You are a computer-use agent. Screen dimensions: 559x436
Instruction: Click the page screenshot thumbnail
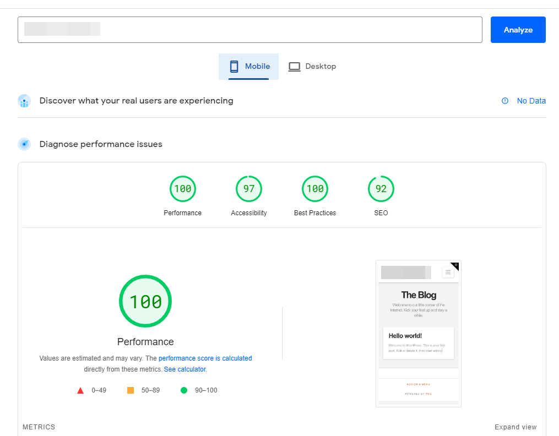(418, 333)
